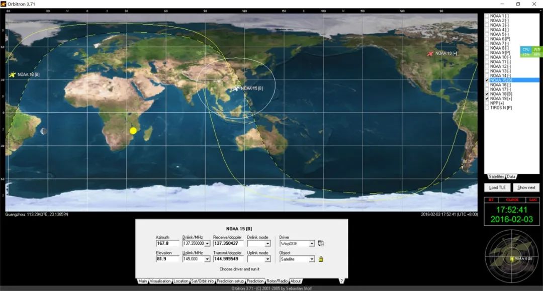543x291 pixels.
Task: Select NOAA 15 marker in radar view
Action: [x=512, y=259]
